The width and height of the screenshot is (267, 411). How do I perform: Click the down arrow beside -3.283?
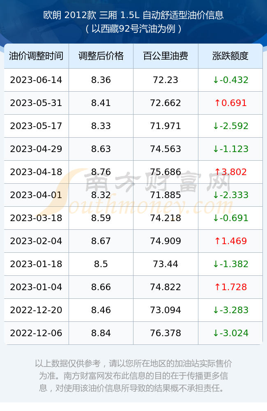216,310
